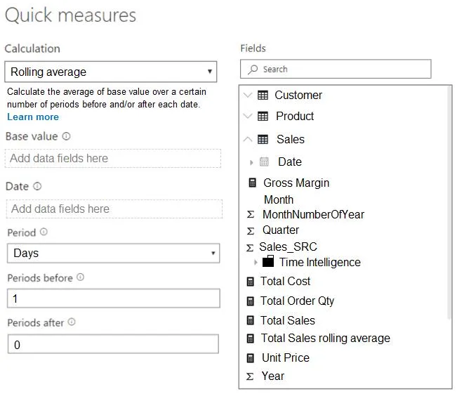
Task: Select the Gross Margin measure calculator icon
Action: click(252, 183)
